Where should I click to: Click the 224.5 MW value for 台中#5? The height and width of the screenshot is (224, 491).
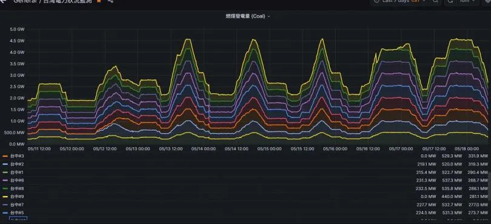point(427,212)
